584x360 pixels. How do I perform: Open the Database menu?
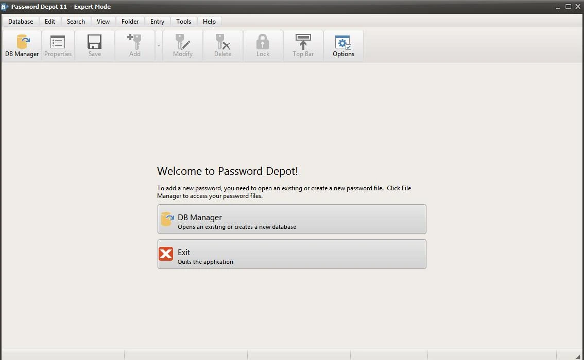coord(21,22)
